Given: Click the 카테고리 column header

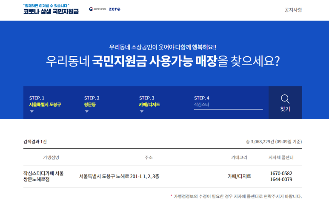Looking at the screenshot, I should pyautogui.click(x=239, y=157).
